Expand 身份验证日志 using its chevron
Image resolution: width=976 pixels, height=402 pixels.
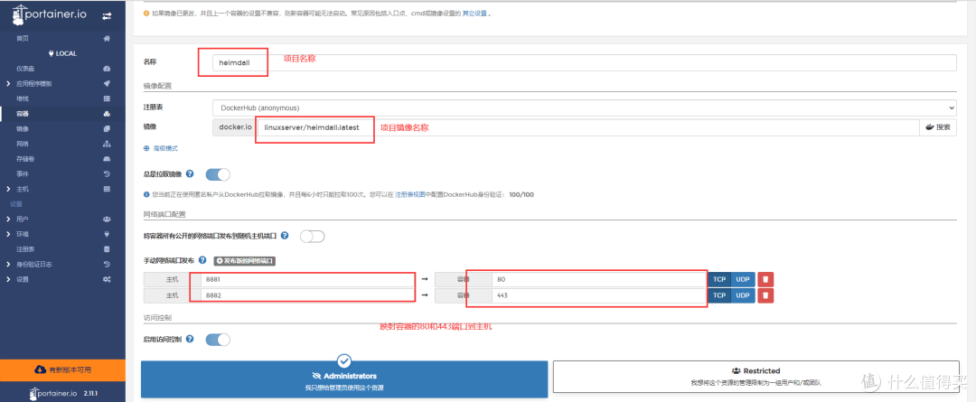tap(8, 264)
